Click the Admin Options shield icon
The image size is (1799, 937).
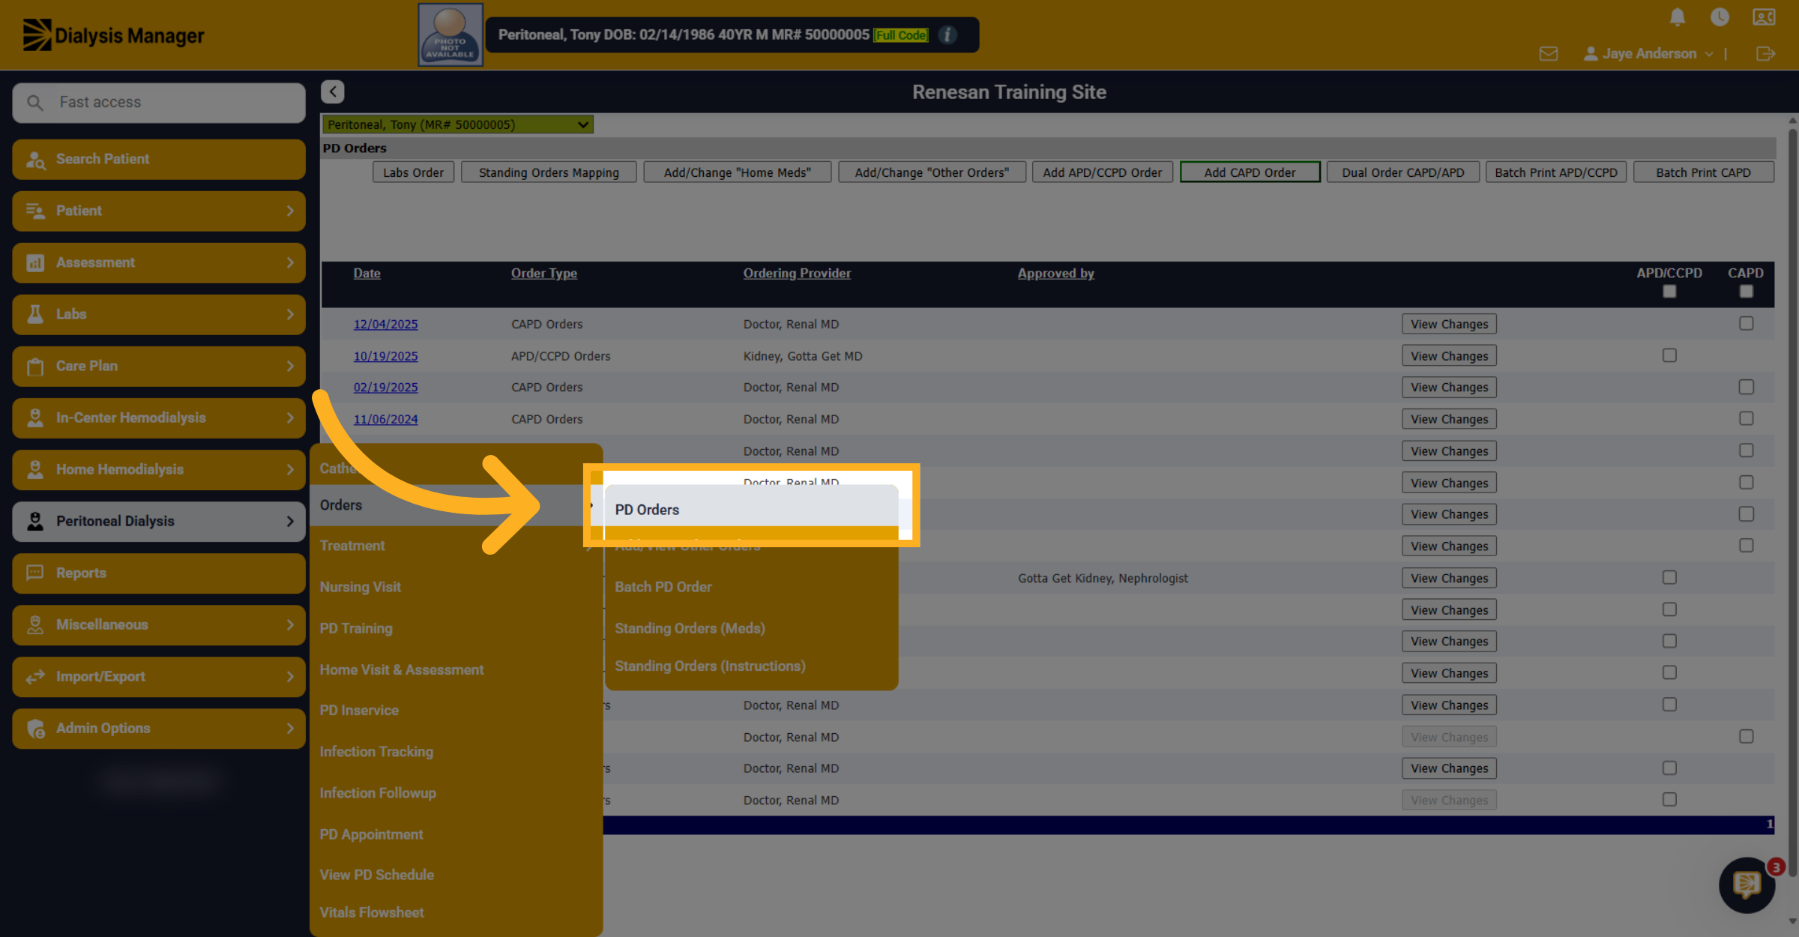click(35, 729)
